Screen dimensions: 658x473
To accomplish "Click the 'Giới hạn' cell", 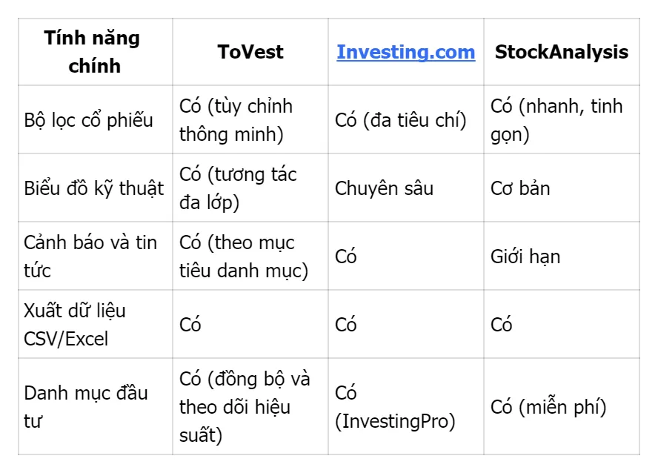I will pos(525,257).
